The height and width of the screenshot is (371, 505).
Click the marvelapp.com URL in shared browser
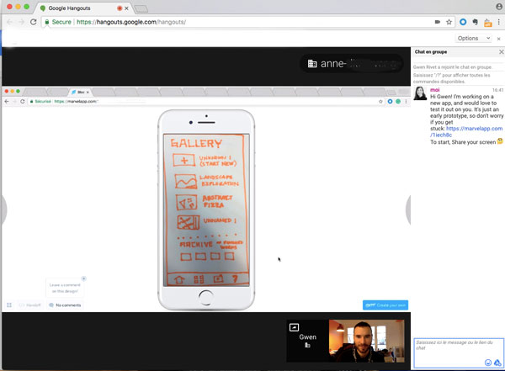[76, 102]
